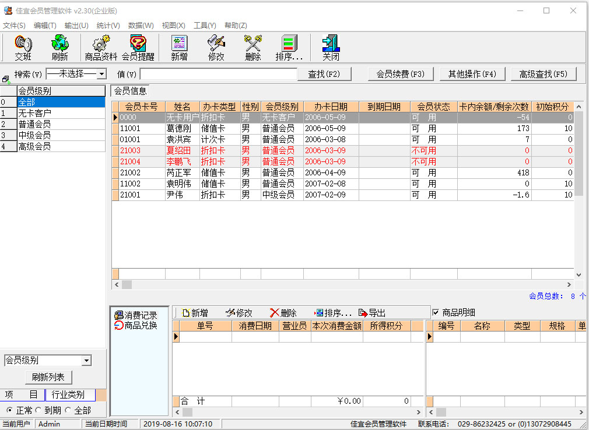Select the 正常 radio button
The height and width of the screenshot is (430, 589).
click(10, 410)
